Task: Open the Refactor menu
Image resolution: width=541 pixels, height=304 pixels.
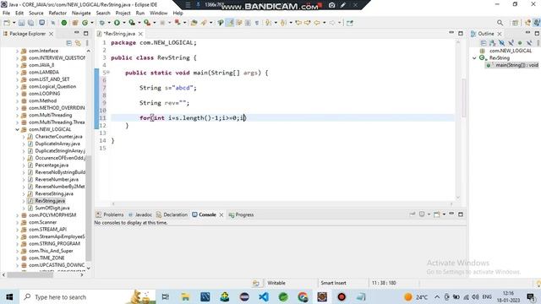Action: [x=57, y=13]
